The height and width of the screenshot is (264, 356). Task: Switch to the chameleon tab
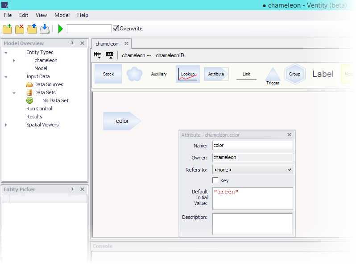click(x=107, y=44)
